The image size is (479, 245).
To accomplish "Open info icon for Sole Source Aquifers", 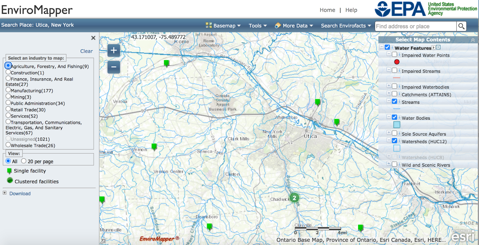I will [399, 133].
